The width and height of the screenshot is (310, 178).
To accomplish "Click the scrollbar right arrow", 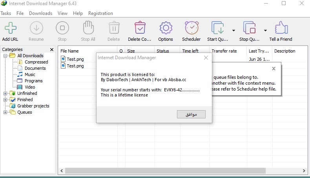I will click(304, 171).
